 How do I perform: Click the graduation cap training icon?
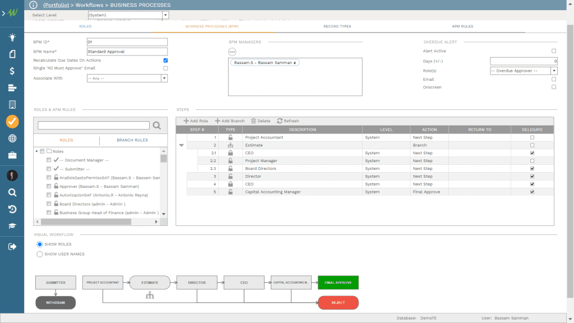(12, 226)
